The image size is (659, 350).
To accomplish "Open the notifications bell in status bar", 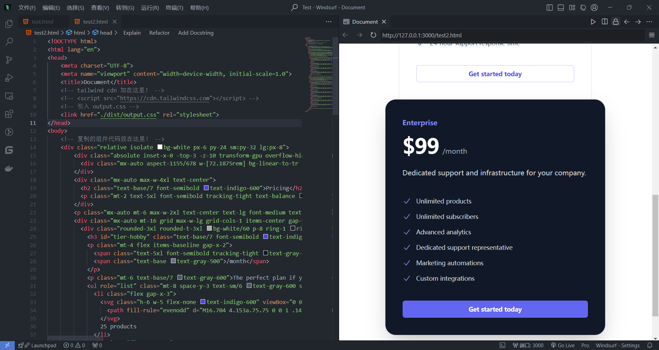I will tap(649, 345).
